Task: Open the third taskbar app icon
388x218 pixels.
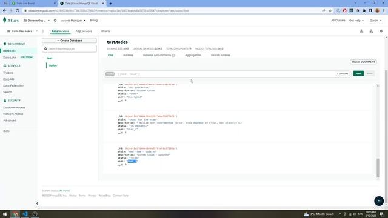Action: click(x=35, y=214)
